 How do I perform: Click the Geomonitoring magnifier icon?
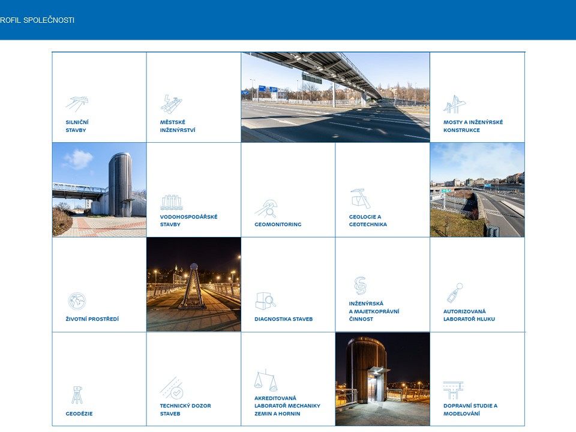click(x=266, y=209)
